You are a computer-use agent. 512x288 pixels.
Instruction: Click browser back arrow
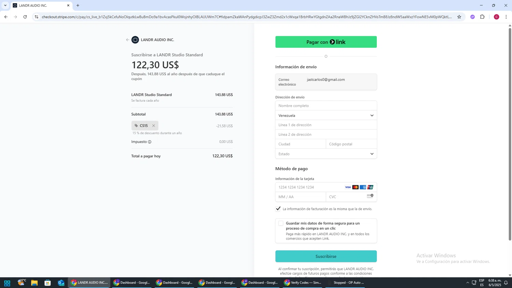(x=6, y=17)
